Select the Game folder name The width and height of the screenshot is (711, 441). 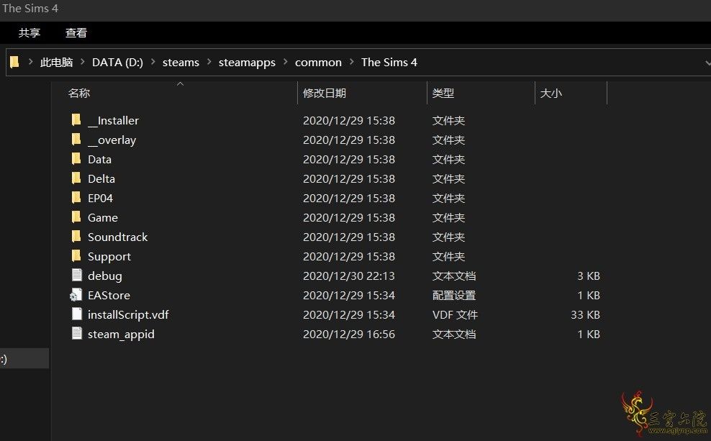[102, 217]
